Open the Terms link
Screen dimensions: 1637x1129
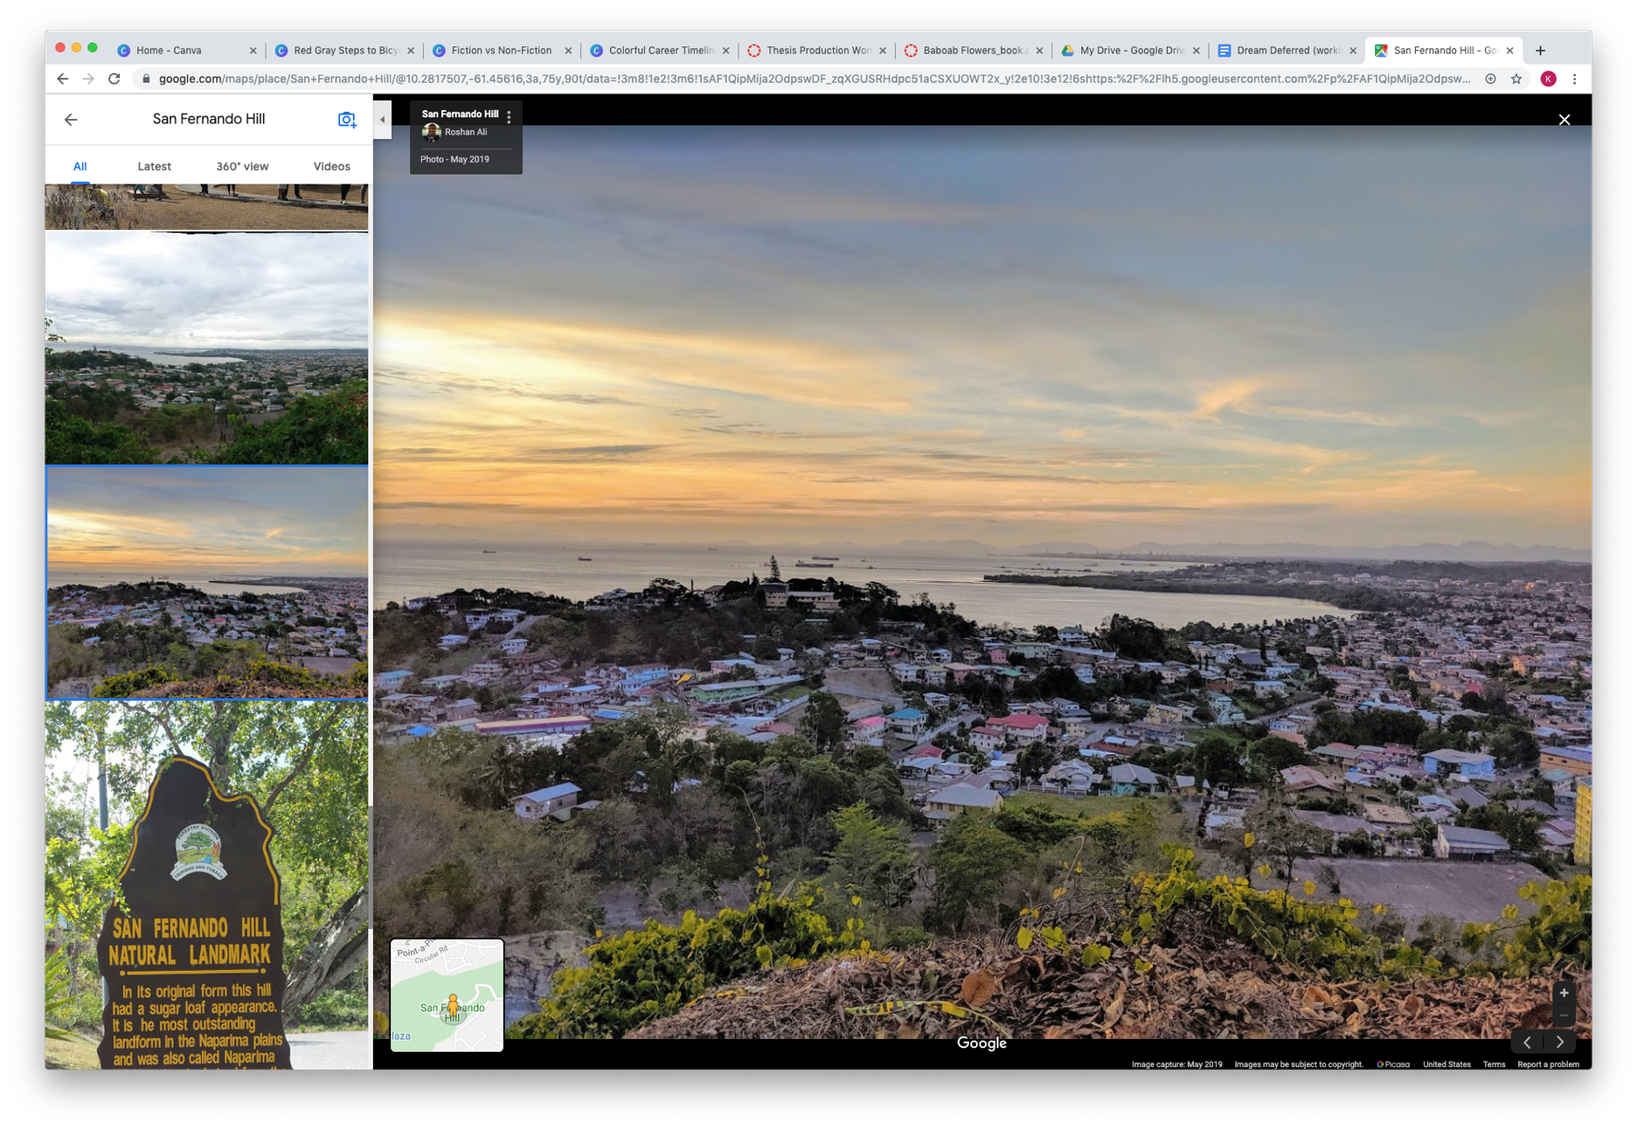pyautogui.click(x=1493, y=1064)
